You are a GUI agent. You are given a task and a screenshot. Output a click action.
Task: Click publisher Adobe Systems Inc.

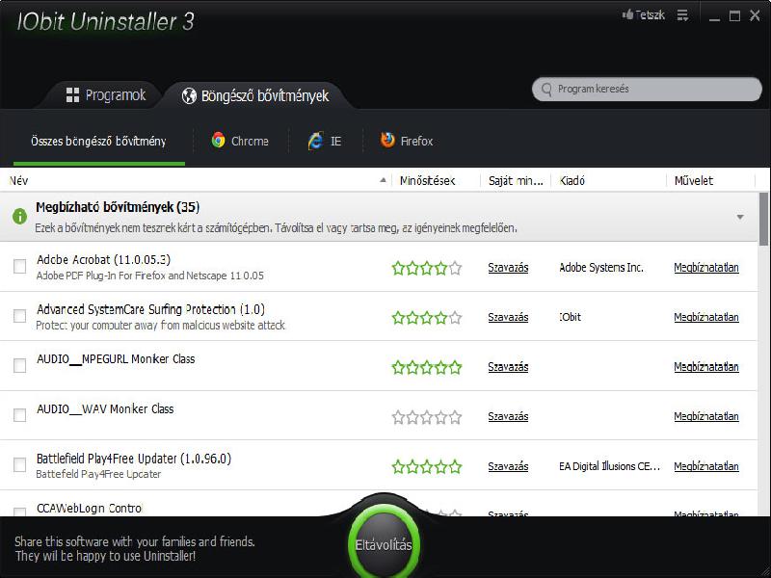pos(600,268)
